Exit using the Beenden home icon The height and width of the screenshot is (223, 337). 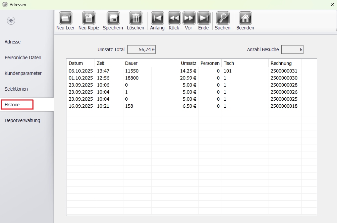coord(245,18)
